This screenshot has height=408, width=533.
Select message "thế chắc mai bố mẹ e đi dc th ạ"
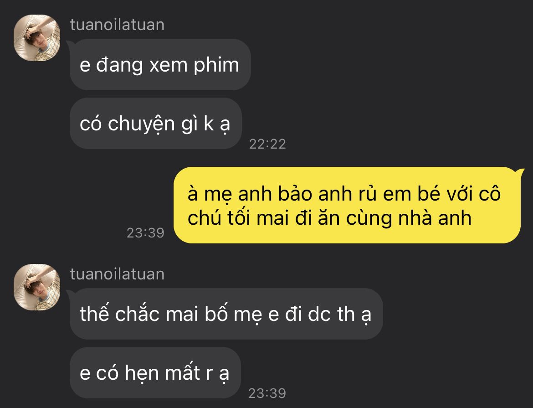coord(226,314)
